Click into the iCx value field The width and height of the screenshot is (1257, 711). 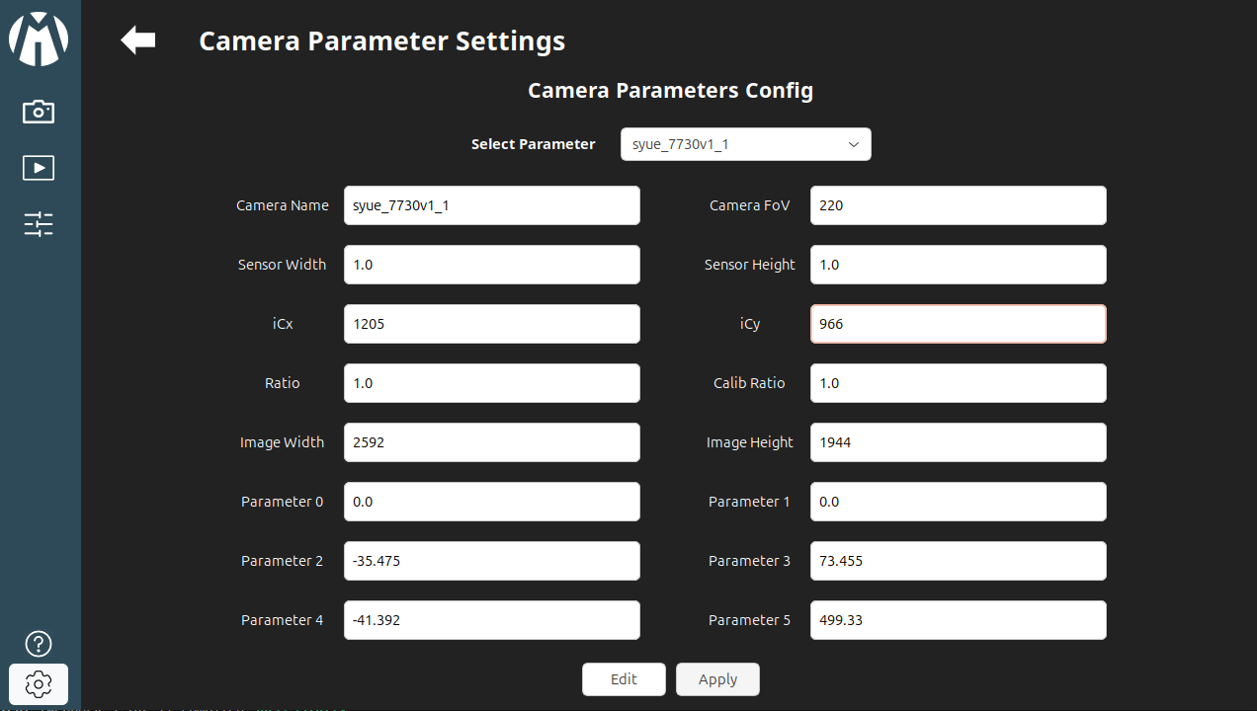pyautogui.click(x=491, y=324)
